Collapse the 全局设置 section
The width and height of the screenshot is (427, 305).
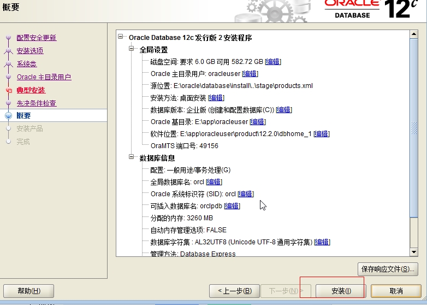pyautogui.click(x=132, y=49)
